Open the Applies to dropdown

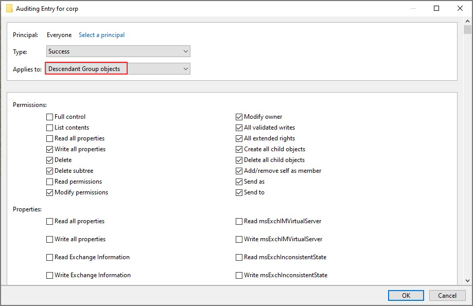tap(118, 69)
